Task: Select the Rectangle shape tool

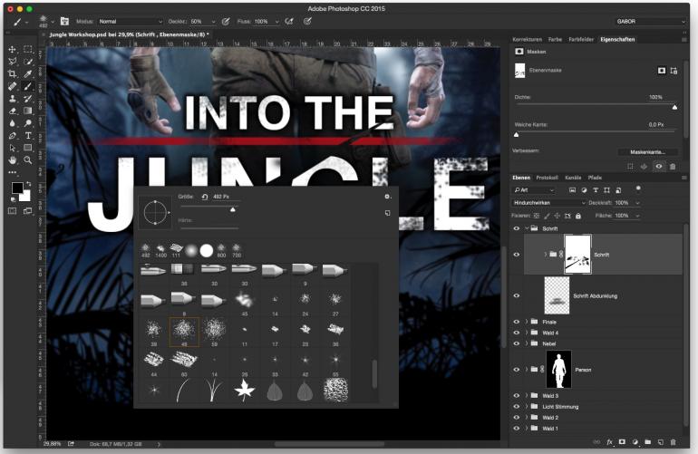Action: pyautogui.click(x=28, y=148)
